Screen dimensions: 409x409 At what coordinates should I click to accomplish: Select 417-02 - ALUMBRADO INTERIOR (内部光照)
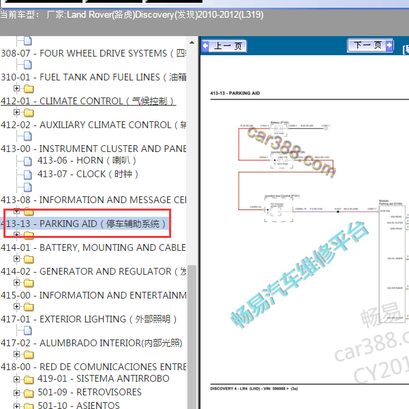[x=91, y=343]
